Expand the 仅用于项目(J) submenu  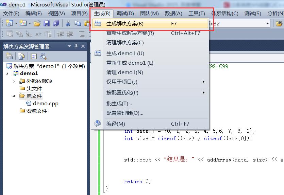click(150, 82)
